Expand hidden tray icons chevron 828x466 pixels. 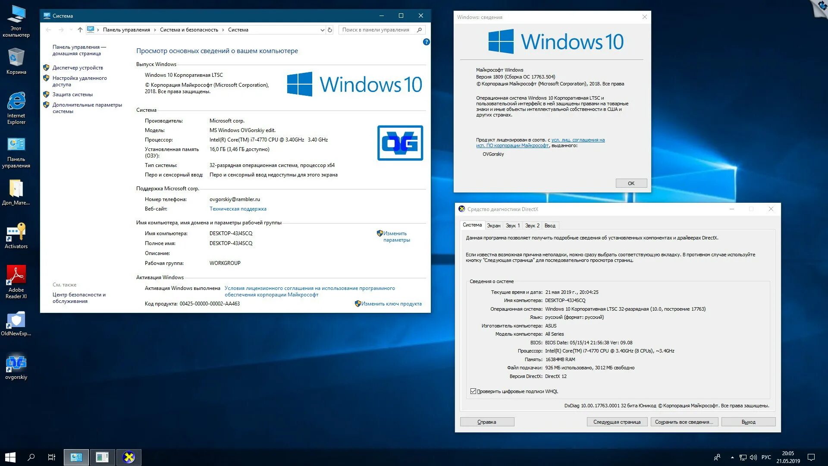coord(732,457)
